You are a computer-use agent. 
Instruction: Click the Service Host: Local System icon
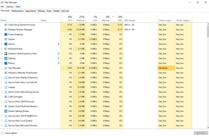pos(6,121)
